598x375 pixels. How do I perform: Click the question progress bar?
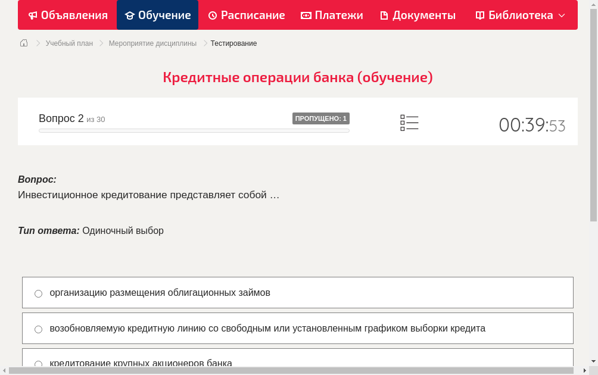pyautogui.click(x=194, y=130)
